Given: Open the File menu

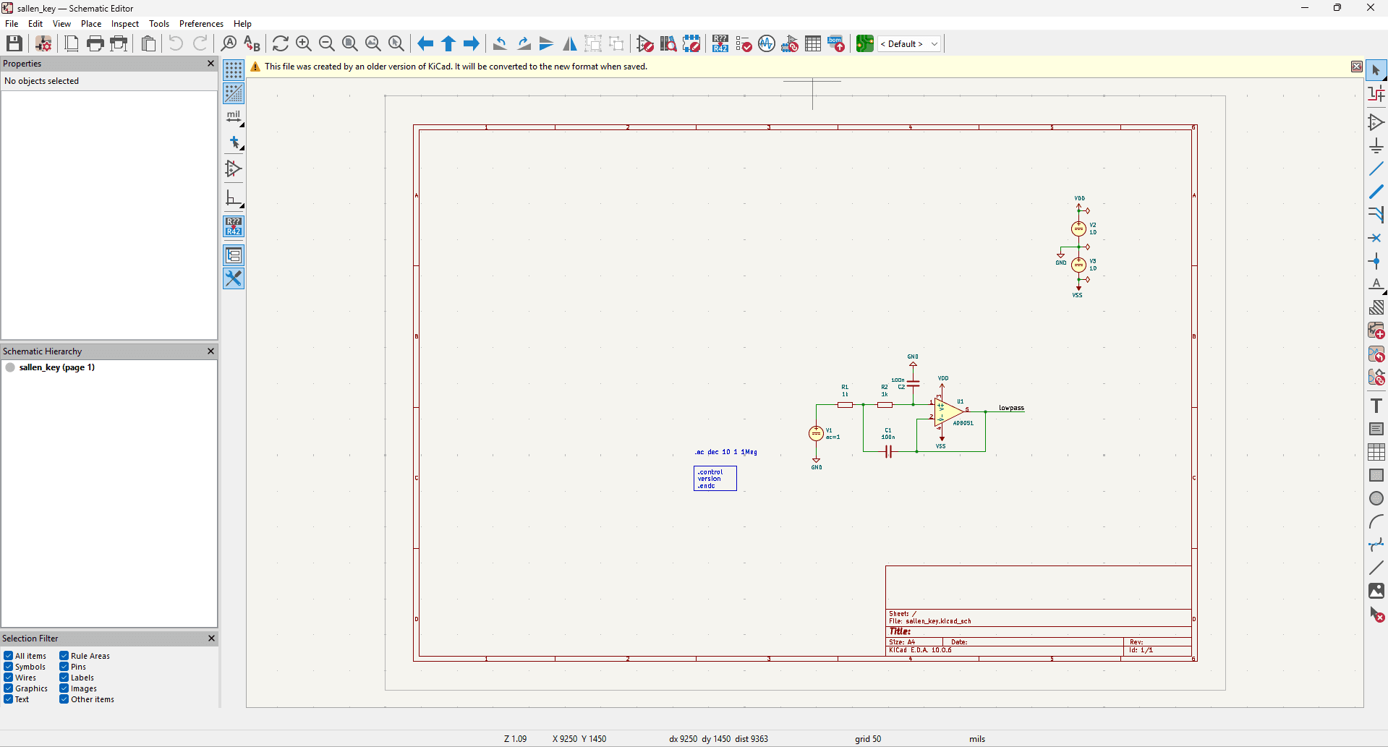Looking at the screenshot, I should click(12, 24).
